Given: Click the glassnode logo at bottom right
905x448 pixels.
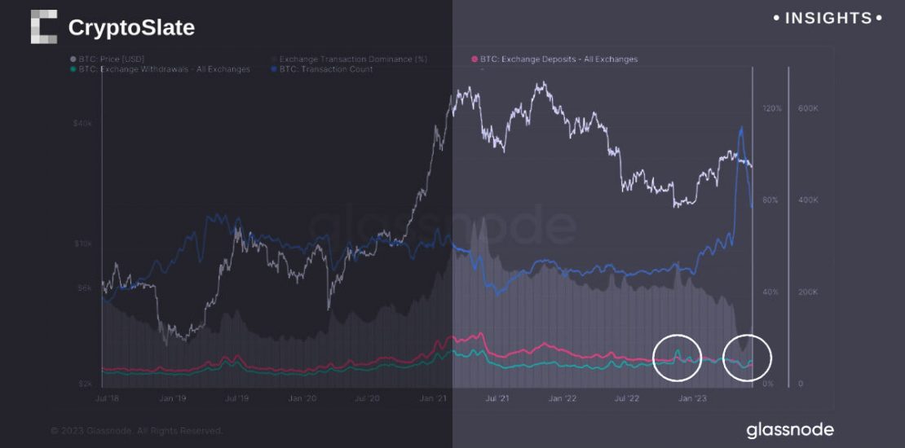Looking at the screenshot, I should point(790,429).
